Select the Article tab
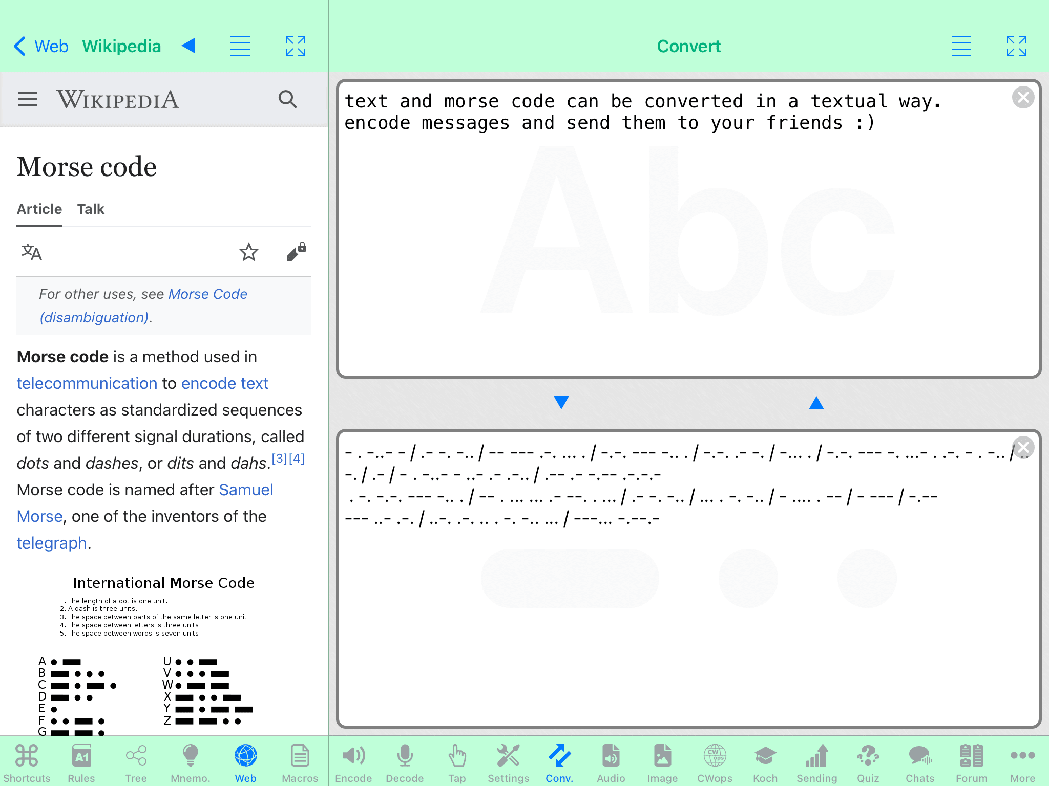This screenshot has height=786, width=1049. 39,209
